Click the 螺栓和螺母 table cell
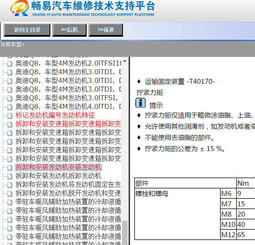Image resolution: width=255 pixels, height=245 pixels. click(x=177, y=214)
